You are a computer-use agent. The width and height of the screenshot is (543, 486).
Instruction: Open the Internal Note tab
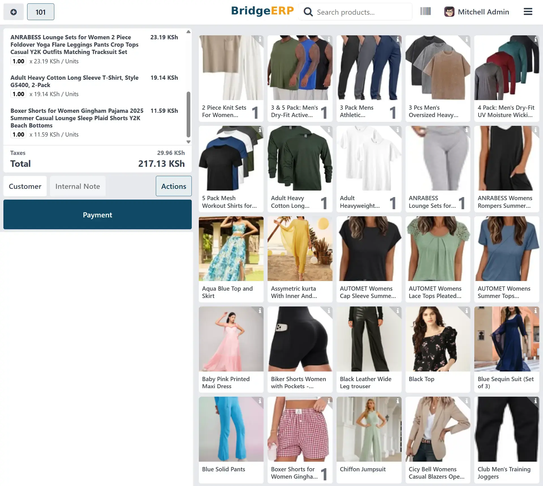click(x=77, y=186)
